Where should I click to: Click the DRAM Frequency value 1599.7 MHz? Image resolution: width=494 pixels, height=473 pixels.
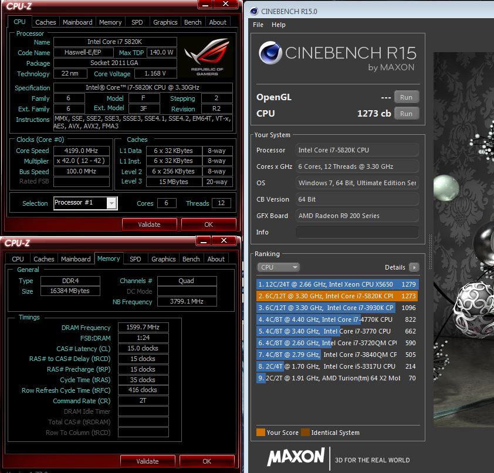click(143, 327)
